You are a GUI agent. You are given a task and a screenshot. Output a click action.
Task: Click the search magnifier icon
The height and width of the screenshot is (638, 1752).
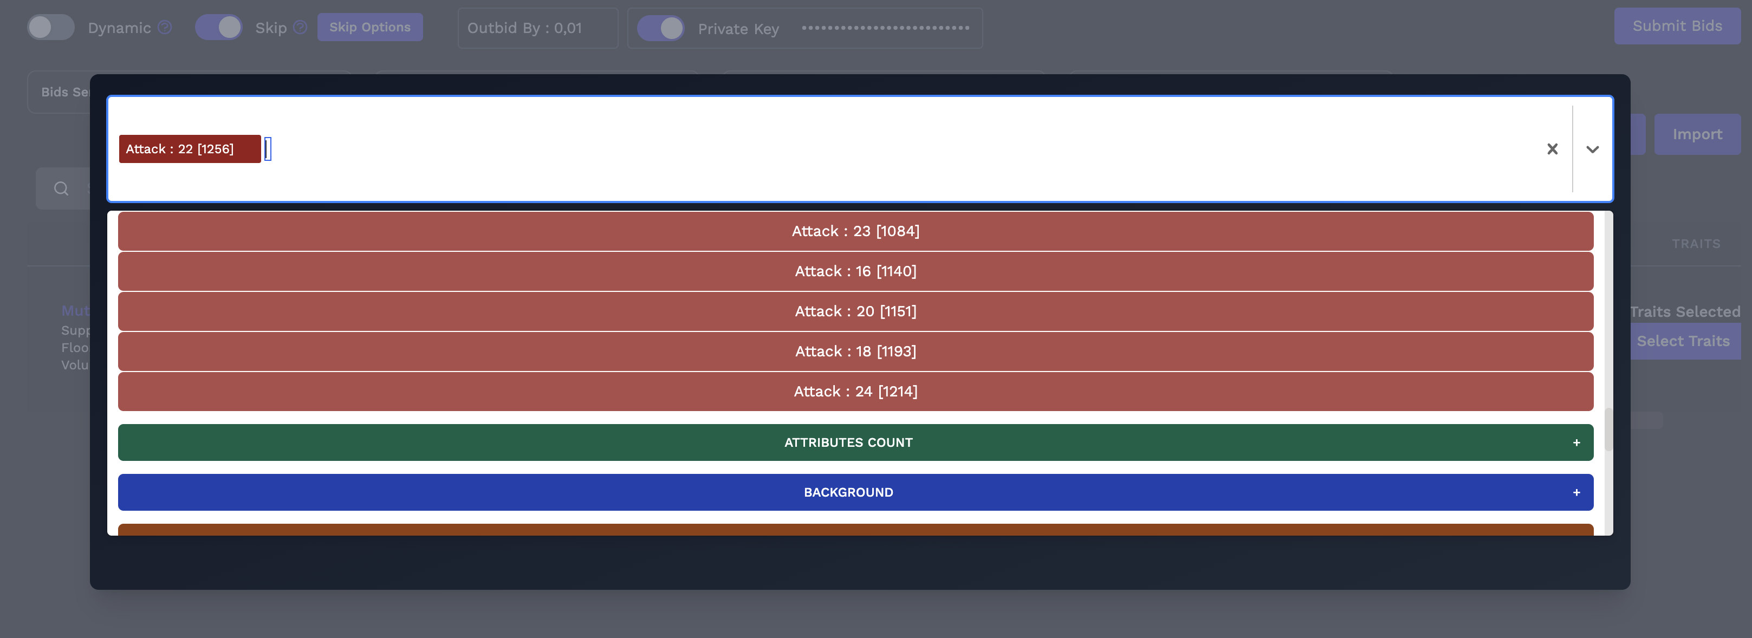point(61,188)
